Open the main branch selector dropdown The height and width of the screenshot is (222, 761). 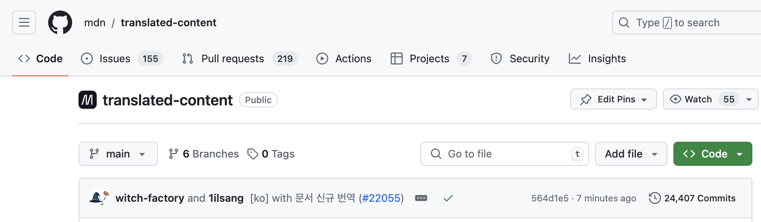pyautogui.click(x=118, y=154)
